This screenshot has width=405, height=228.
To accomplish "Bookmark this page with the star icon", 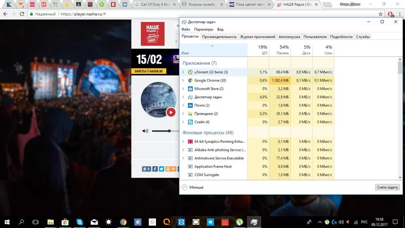I will click(380, 14).
